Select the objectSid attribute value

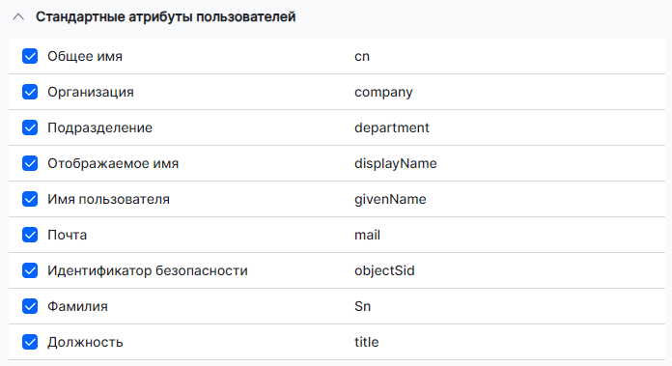(384, 270)
